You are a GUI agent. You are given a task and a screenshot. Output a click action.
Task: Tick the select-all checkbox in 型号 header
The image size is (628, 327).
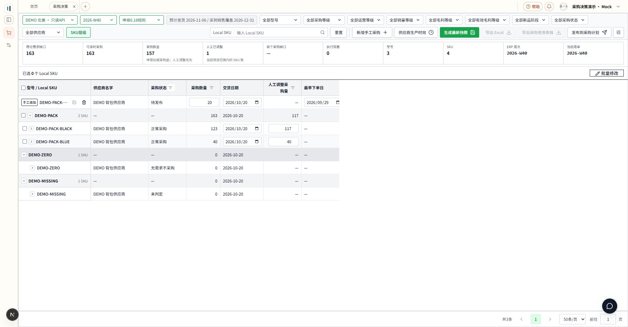23,88
